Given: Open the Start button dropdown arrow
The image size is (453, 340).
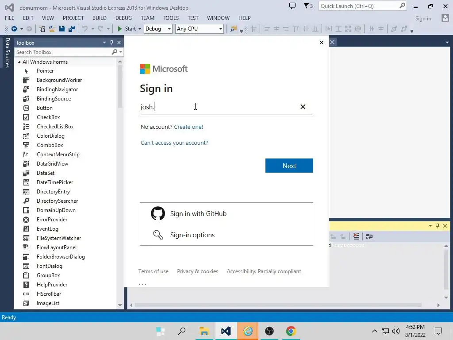Looking at the screenshot, I should [139, 29].
